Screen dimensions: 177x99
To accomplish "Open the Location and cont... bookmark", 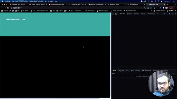I will [x=42, y=11].
